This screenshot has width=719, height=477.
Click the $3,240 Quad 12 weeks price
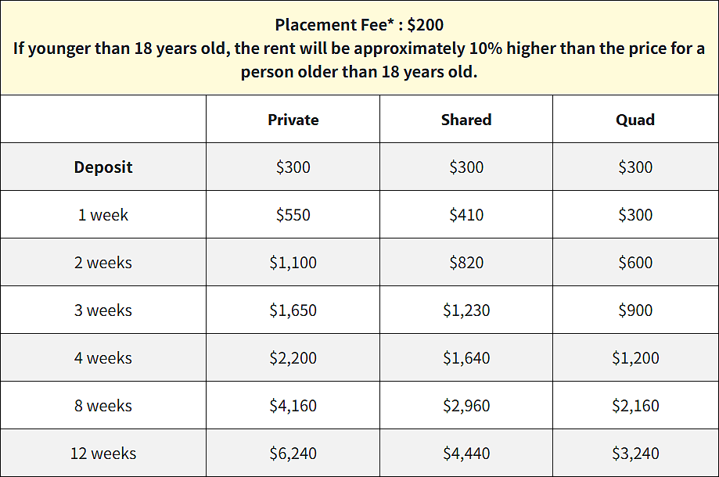(x=635, y=454)
